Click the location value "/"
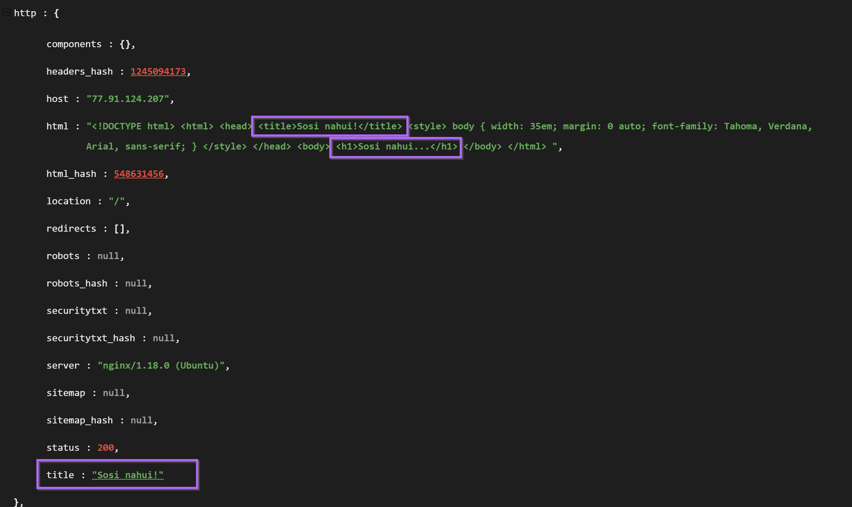 tap(117, 201)
